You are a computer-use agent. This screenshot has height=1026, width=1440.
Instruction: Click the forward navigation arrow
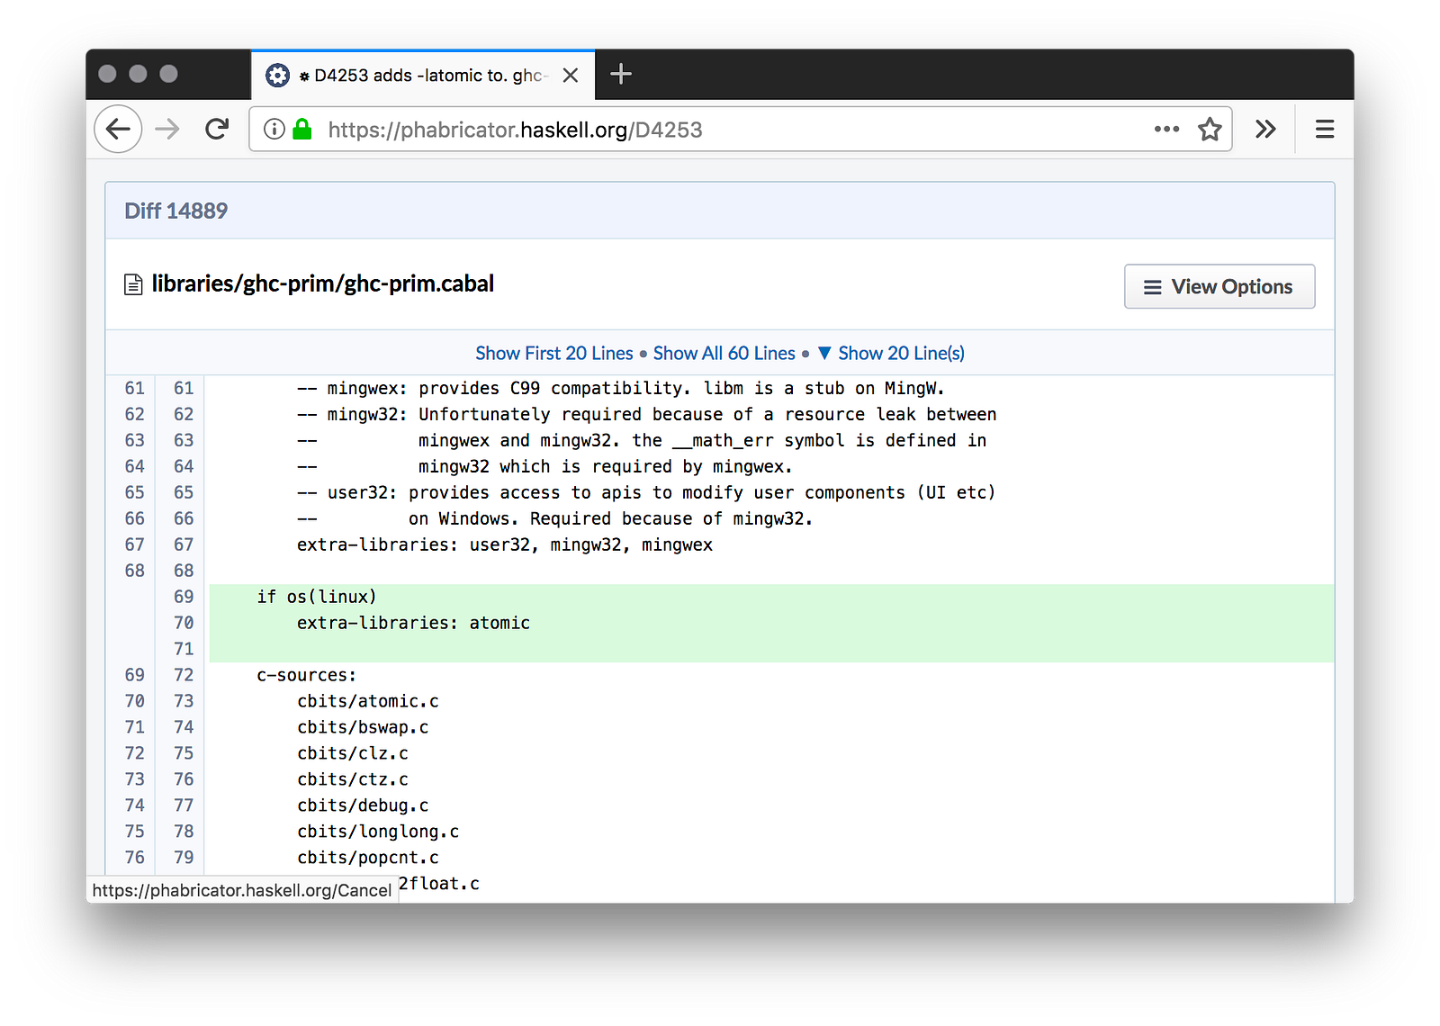[x=167, y=130]
